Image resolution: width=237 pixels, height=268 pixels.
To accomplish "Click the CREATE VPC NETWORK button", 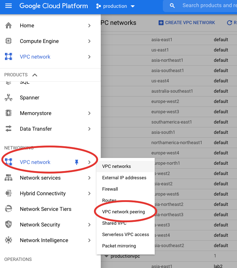I will (x=187, y=23).
